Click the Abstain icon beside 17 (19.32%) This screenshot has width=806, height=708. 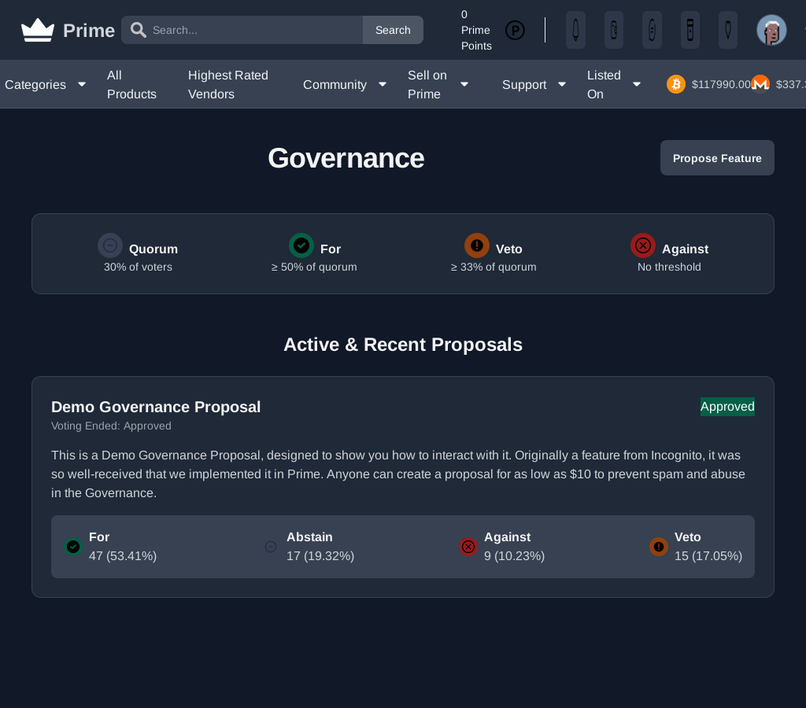point(271,547)
